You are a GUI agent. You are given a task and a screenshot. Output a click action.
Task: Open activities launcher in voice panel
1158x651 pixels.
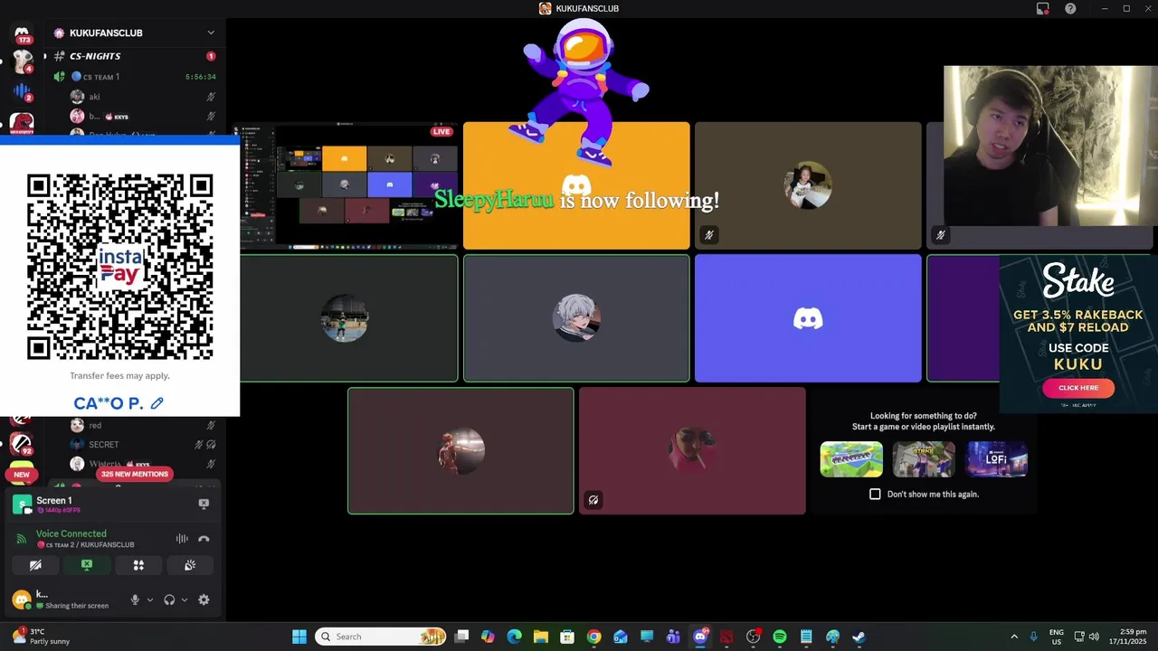[x=138, y=565]
